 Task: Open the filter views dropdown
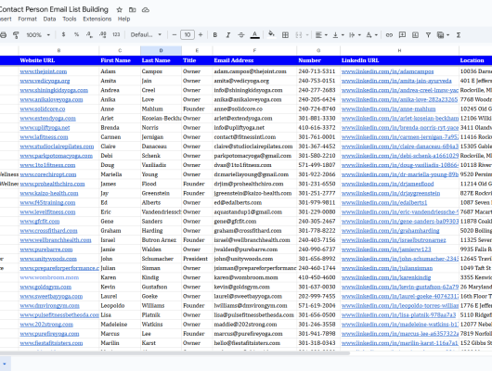coord(444,35)
